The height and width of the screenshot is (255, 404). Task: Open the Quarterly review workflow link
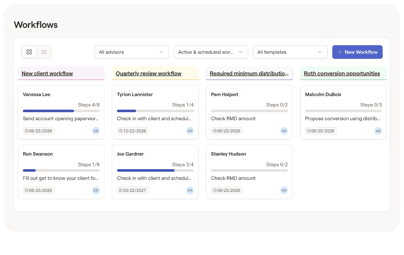(x=149, y=74)
